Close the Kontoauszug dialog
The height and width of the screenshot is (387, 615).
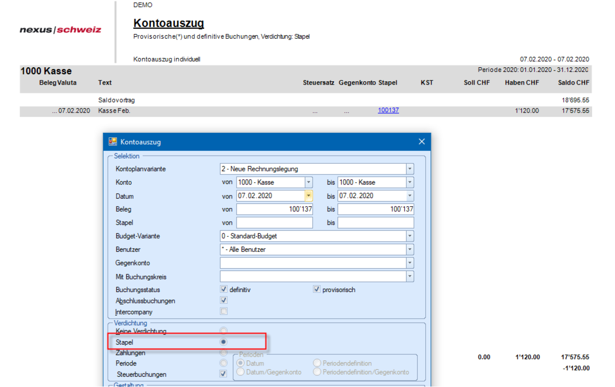pos(422,142)
